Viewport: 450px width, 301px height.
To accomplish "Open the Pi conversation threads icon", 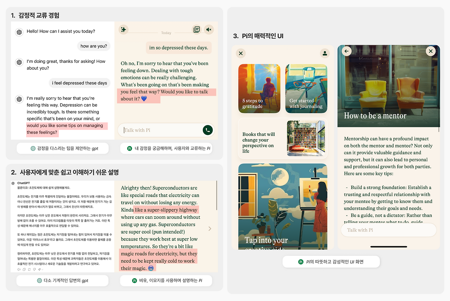I will tap(197, 30).
